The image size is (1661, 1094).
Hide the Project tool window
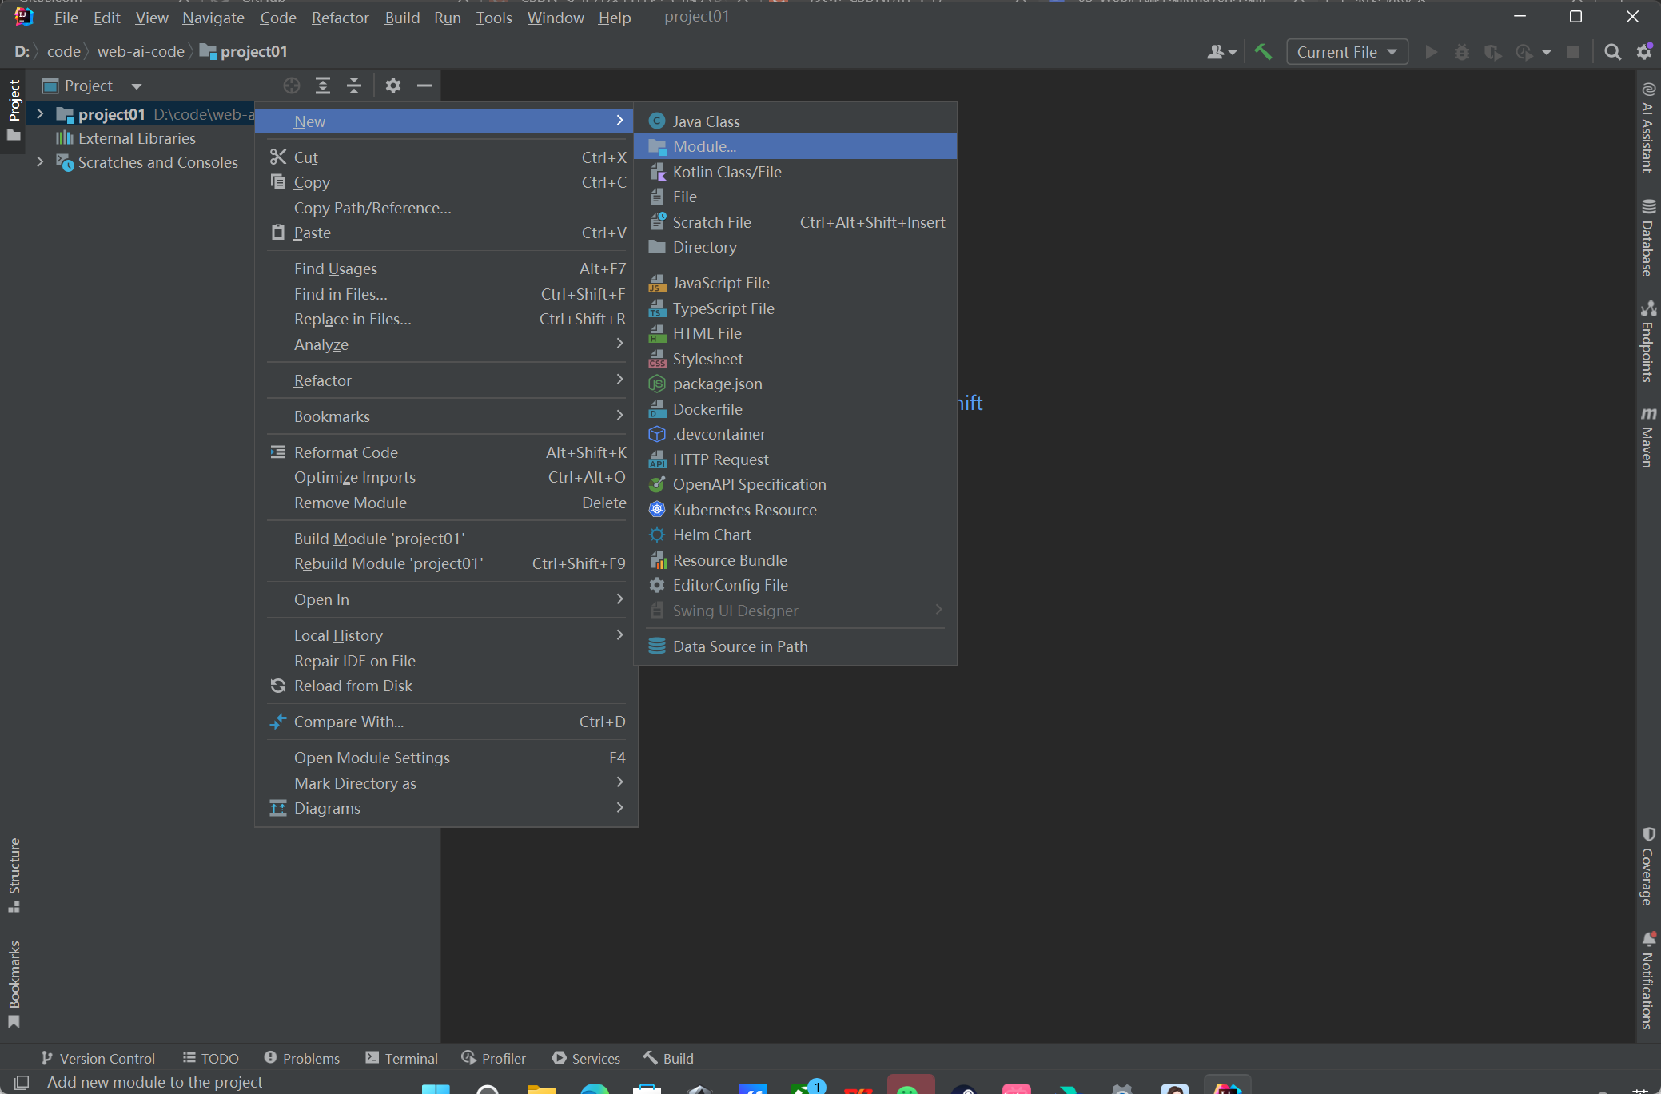(x=424, y=86)
